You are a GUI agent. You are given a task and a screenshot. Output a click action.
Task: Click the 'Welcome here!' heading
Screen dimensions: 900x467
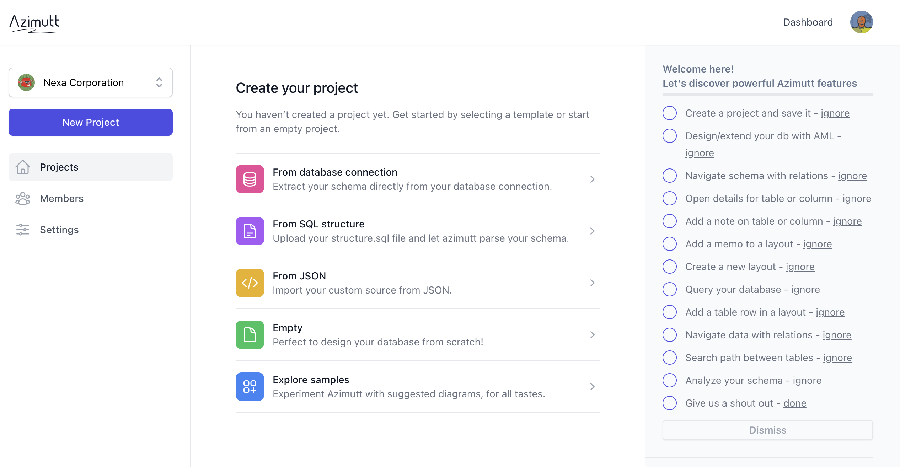click(698, 69)
